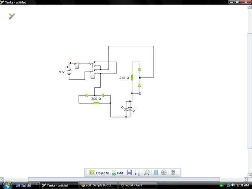This screenshot has width=252, height=189.
Task: Expand quick launch overflow chevron
Action: point(37,184)
